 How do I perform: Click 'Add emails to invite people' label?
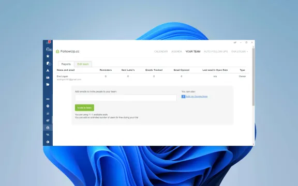(96, 91)
